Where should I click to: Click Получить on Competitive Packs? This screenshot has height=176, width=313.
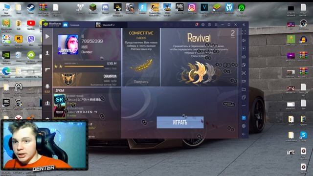pos(141,82)
